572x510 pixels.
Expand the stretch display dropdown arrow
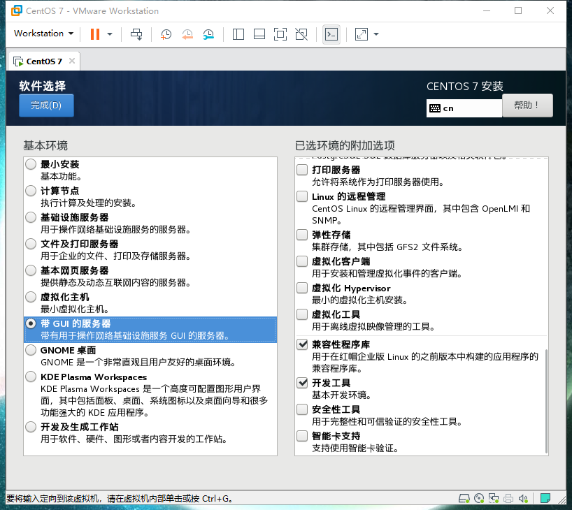[x=376, y=34]
